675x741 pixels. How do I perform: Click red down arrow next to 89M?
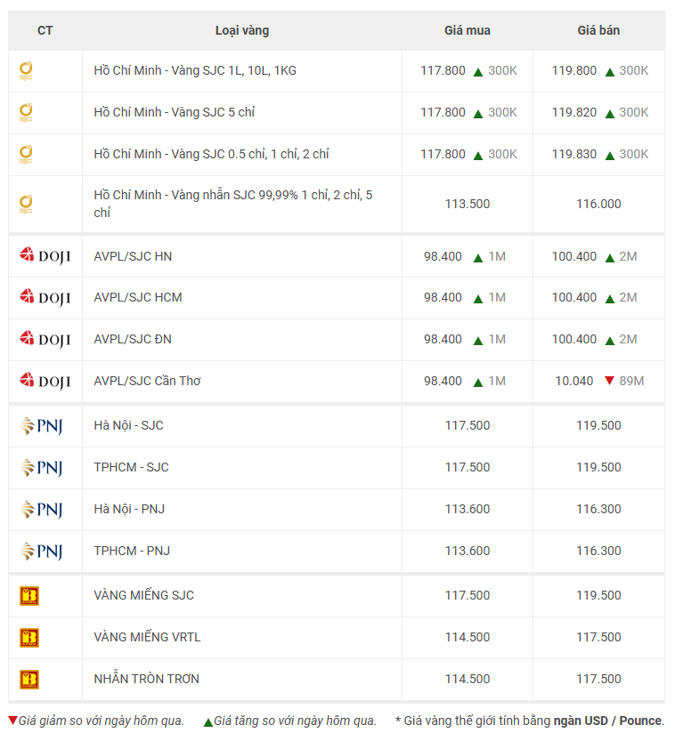click(x=609, y=381)
